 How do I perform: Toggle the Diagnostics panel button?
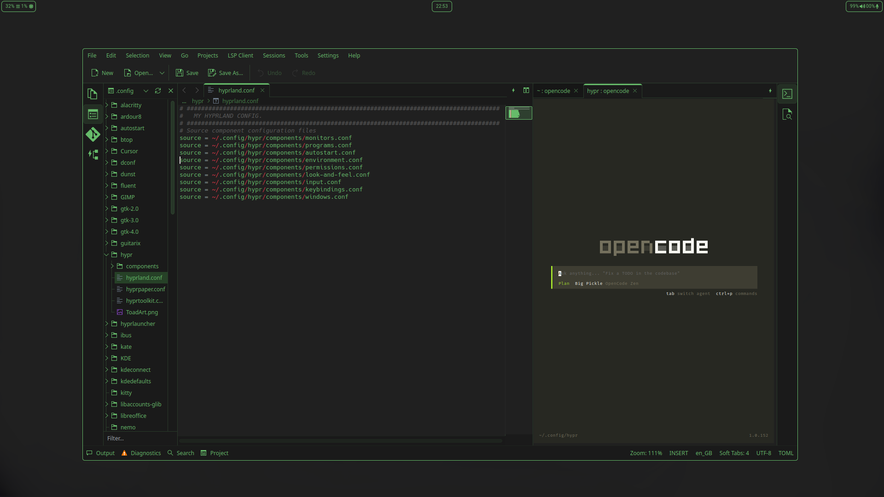[141, 453]
